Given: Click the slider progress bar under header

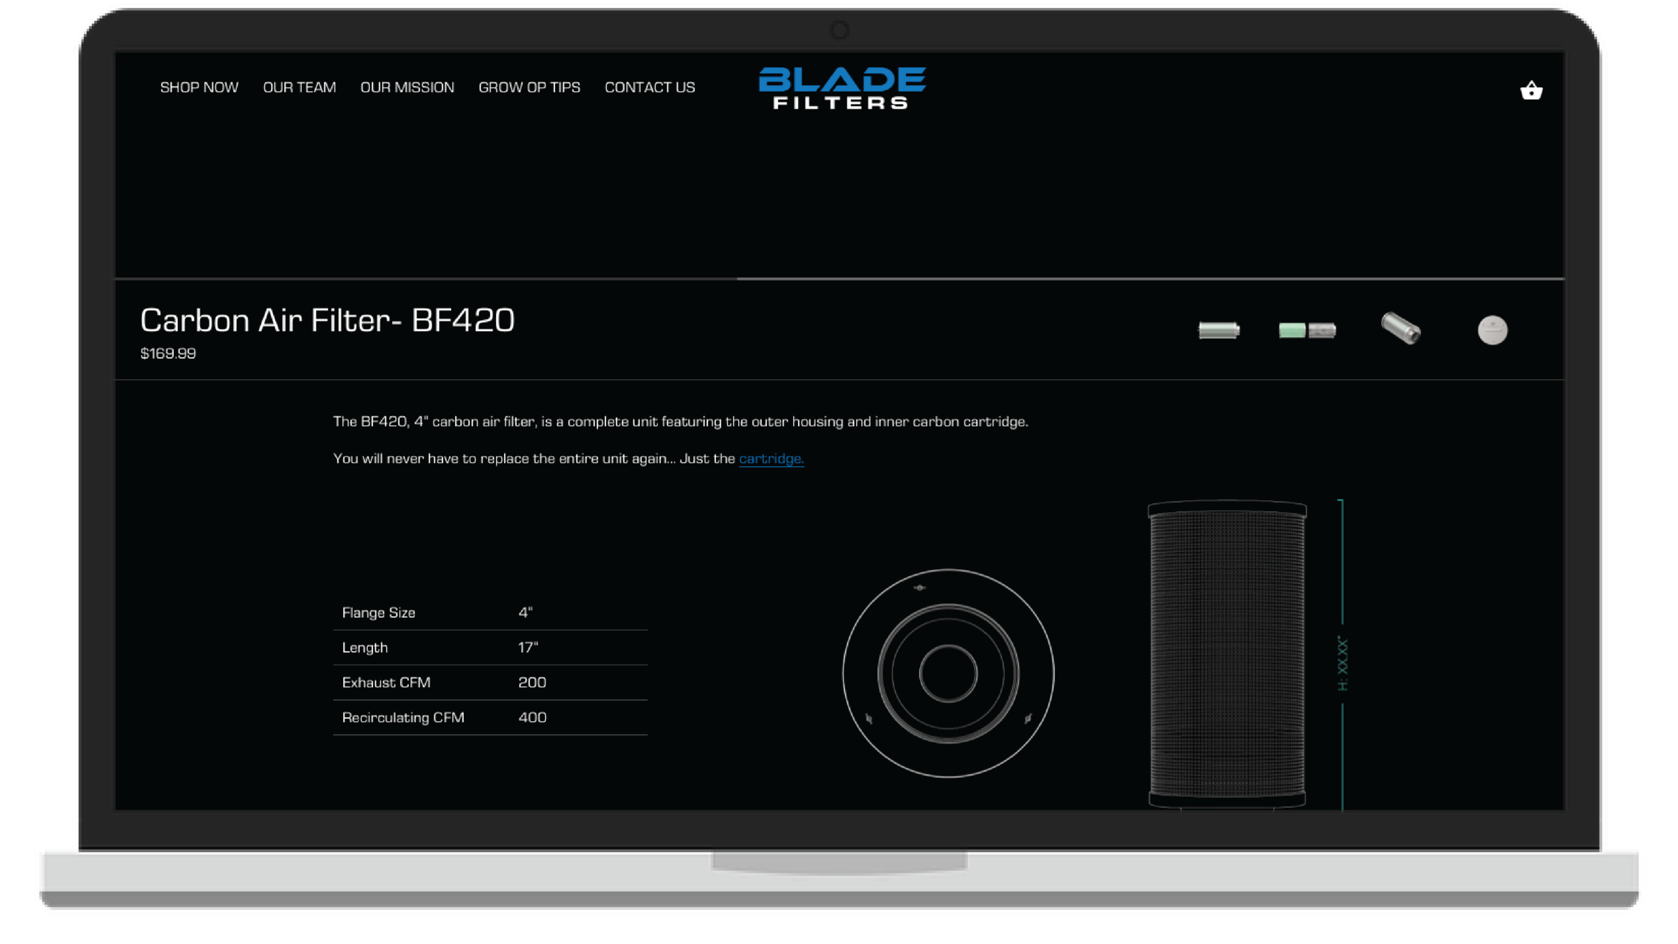Looking at the screenshot, I should [x=839, y=278].
